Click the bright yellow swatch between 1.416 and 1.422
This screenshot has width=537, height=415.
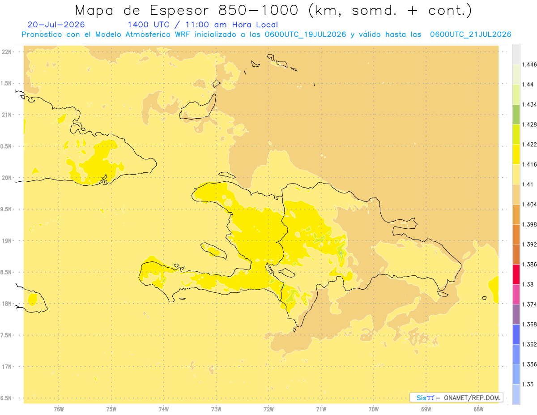[516, 154]
